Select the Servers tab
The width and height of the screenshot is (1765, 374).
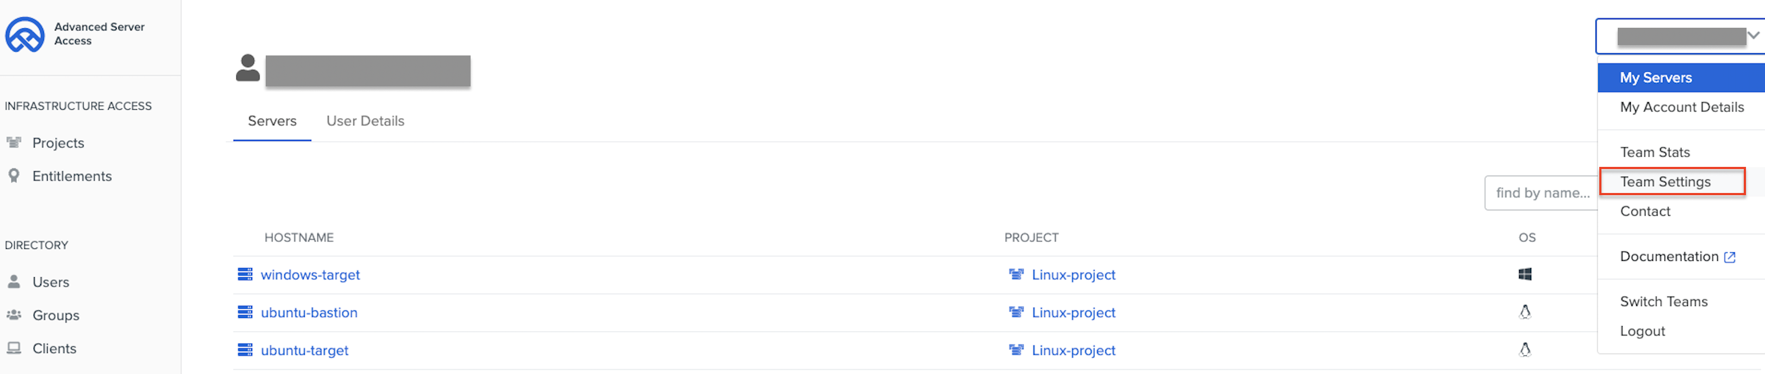pos(272,121)
